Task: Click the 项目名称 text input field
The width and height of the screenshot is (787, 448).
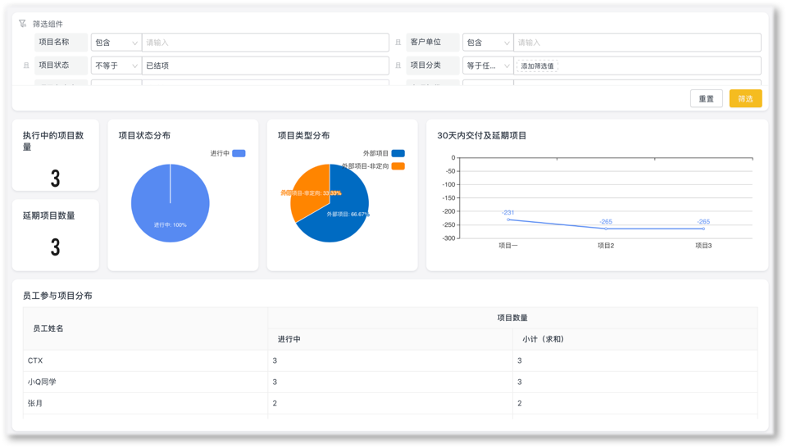Action: [265, 43]
